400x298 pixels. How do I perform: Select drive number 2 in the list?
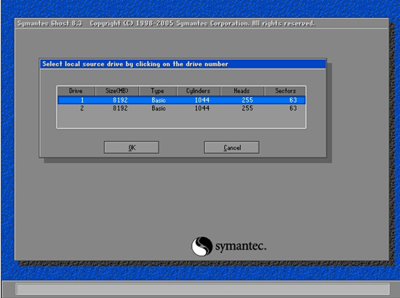[181, 108]
